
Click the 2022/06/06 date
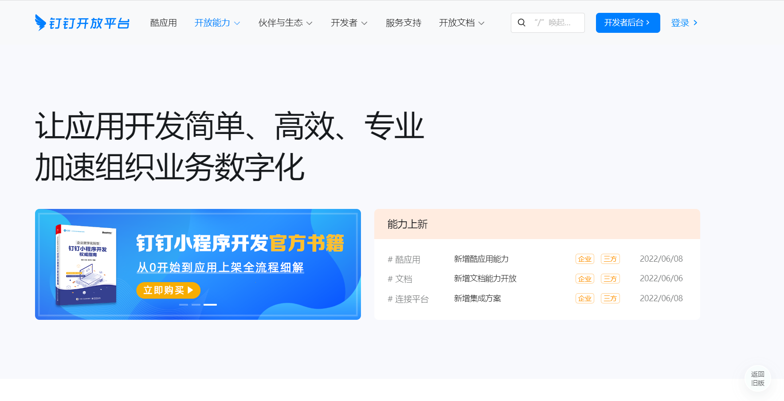[x=661, y=279]
